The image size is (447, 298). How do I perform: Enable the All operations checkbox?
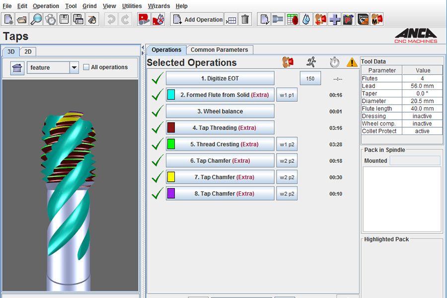86,68
